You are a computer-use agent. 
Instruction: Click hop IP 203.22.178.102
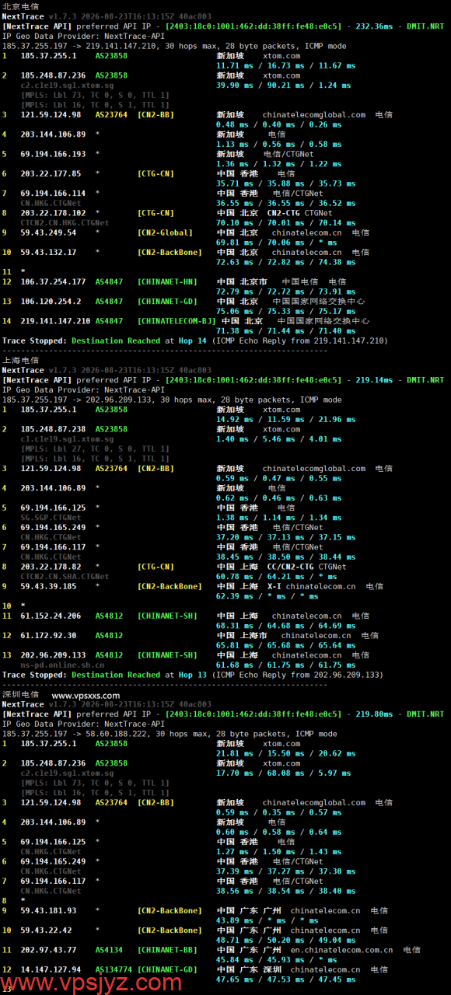click(53, 213)
